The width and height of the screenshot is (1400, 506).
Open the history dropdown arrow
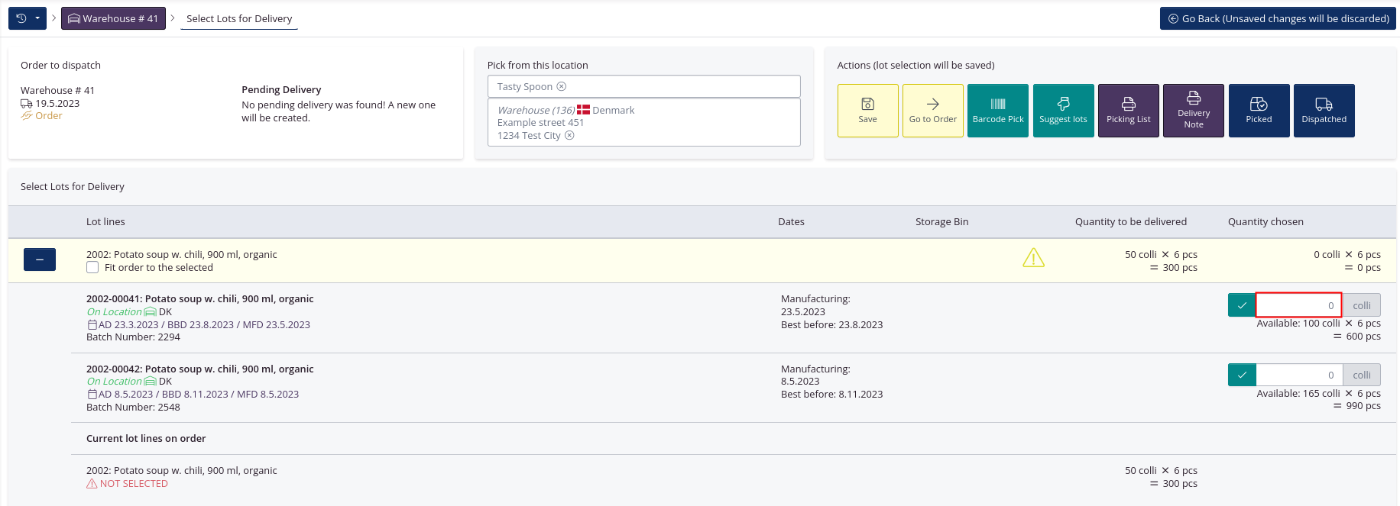point(37,18)
